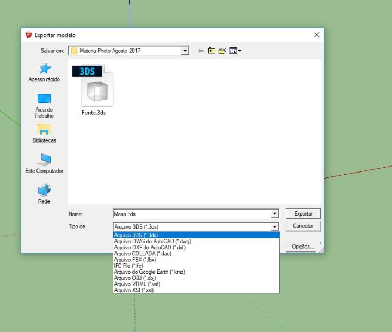Open the view menu options

236,51
